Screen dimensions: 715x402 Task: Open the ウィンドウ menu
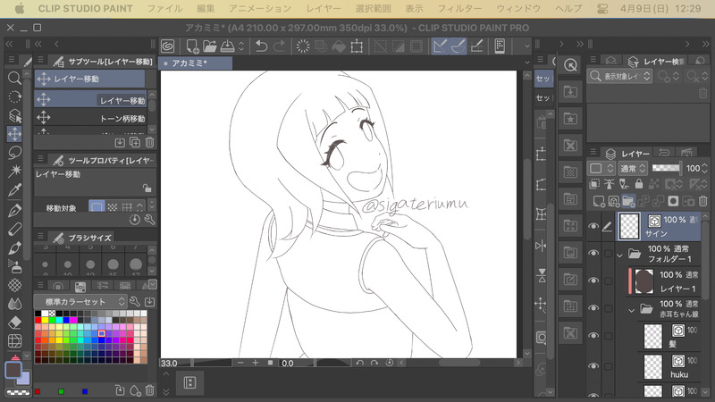518,8
